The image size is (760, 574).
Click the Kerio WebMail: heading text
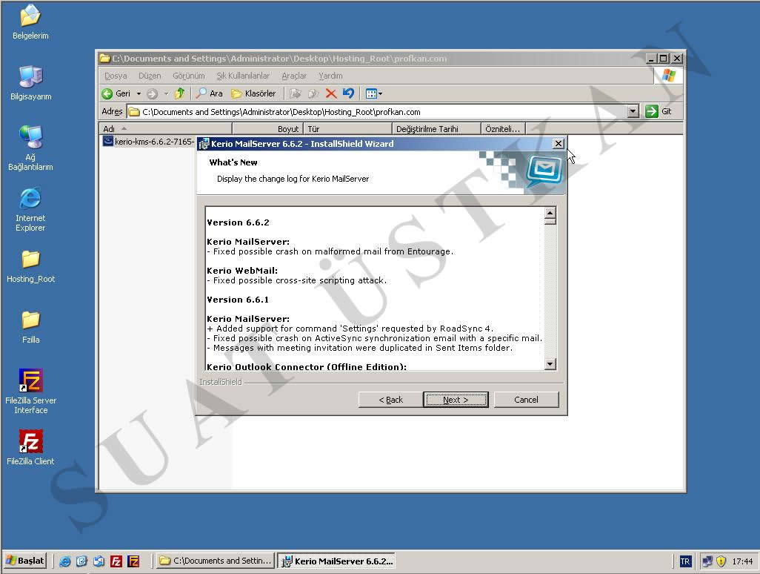click(242, 271)
